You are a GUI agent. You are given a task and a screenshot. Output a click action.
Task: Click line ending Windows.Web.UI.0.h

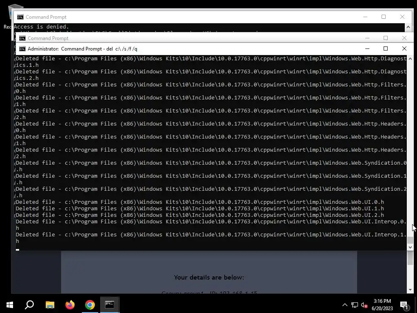point(200,202)
